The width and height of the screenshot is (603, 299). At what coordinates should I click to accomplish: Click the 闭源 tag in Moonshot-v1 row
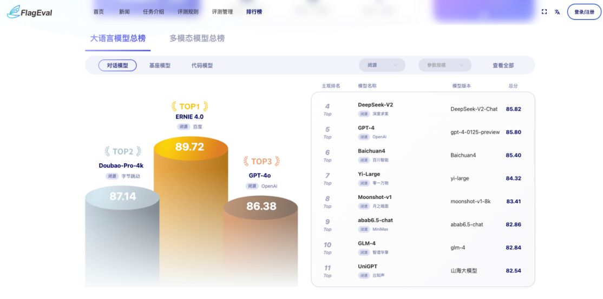pos(364,207)
